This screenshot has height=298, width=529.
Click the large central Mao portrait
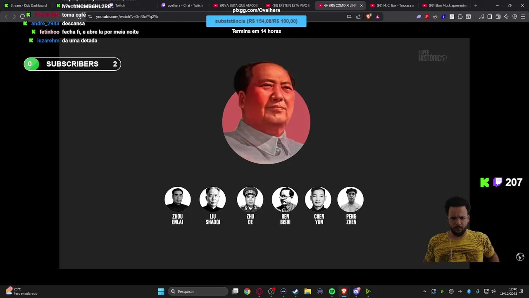click(266, 113)
